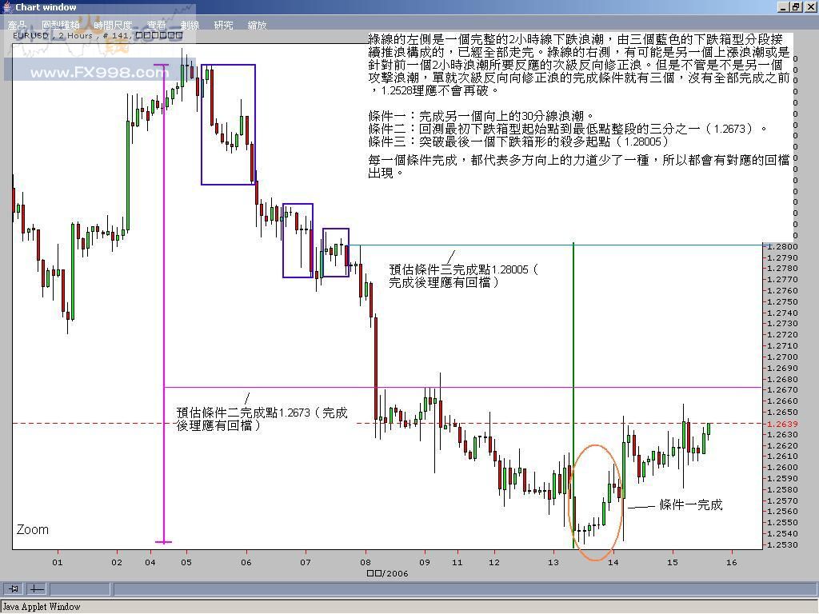
Task: Open the 時間尺度 menu
Action: (113, 25)
